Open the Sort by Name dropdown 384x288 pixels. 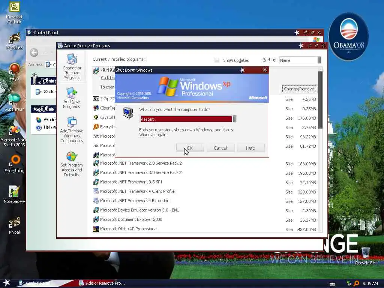(x=300, y=60)
